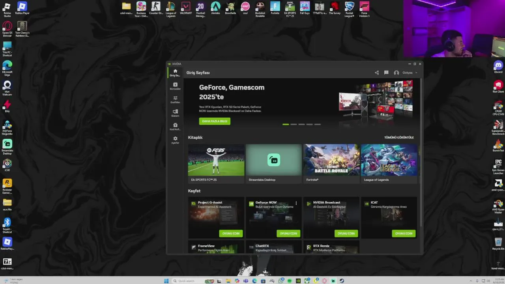
Task: Click the VALORANT desktop shortcut
Action: tap(186, 8)
